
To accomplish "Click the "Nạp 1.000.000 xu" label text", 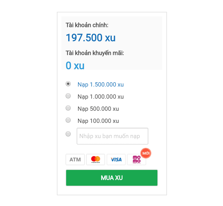I will 101,97.
